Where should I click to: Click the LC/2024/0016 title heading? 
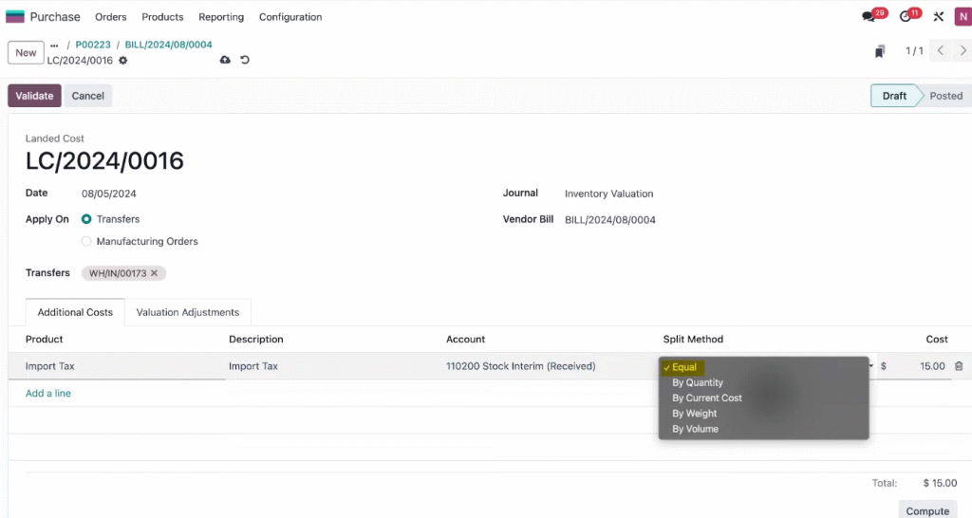[x=104, y=161]
